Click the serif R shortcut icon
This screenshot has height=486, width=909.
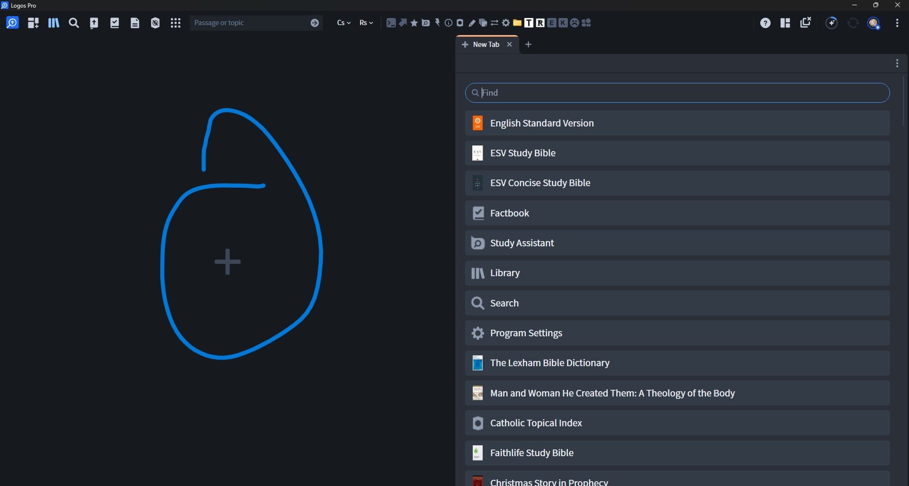pos(540,23)
